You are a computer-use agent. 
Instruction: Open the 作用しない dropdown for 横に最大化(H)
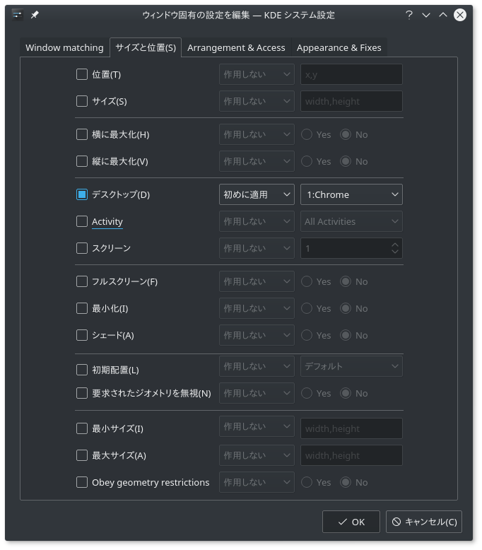(x=257, y=135)
